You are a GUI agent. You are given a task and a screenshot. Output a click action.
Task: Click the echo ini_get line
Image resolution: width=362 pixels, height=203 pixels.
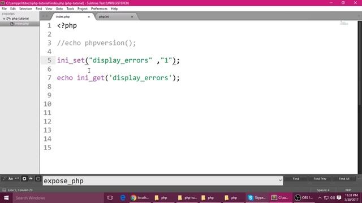tap(118, 78)
